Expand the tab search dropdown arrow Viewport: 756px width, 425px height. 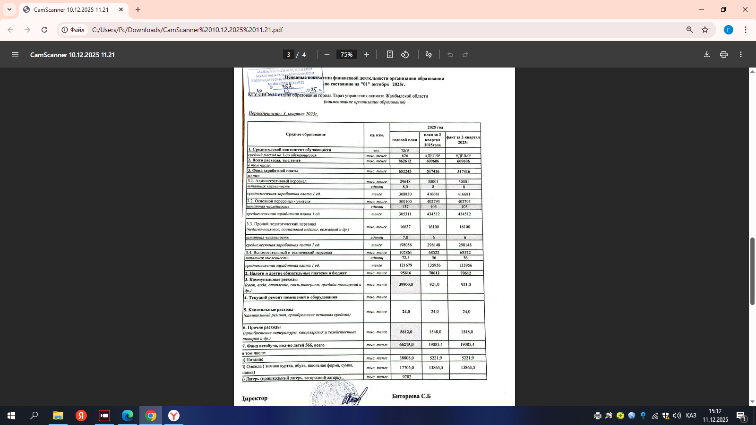9,9
